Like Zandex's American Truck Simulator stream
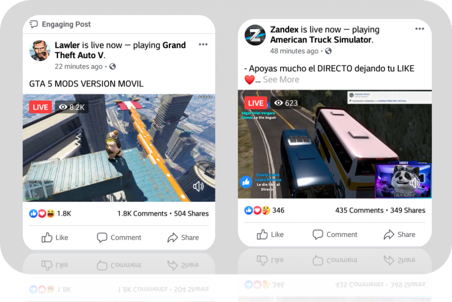This screenshot has width=452, height=302. 270,235
